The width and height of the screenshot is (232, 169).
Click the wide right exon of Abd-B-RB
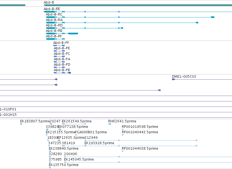(x=73, y=34)
